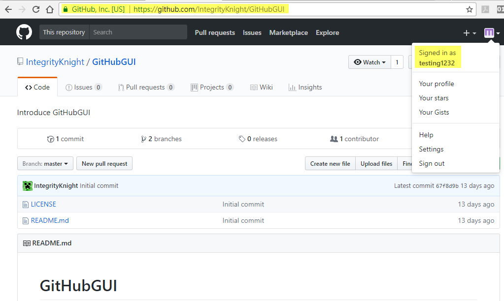Viewport: 504px width, 301px height.
Task: Click Pull requests in top navigation
Action: pos(215,33)
